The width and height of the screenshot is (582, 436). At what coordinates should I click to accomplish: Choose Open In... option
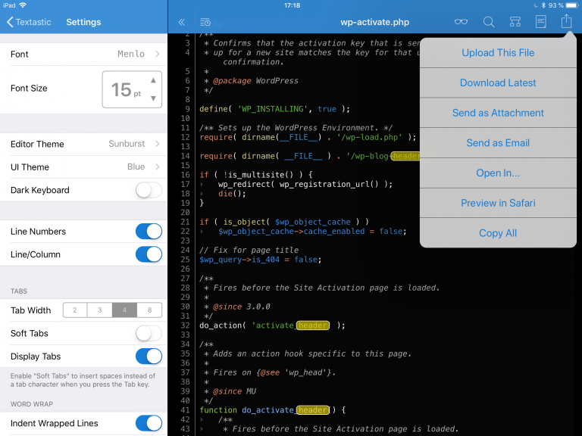click(x=498, y=173)
